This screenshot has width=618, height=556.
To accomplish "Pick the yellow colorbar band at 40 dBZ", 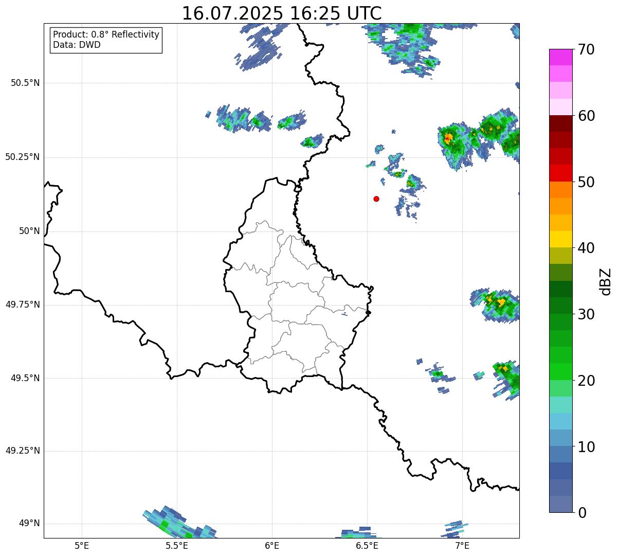I will point(561,240).
